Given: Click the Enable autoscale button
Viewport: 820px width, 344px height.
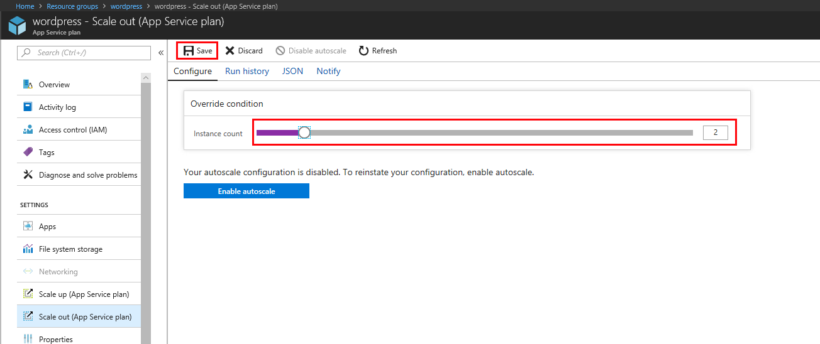Looking at the screenshot, I should pos(247,191).
